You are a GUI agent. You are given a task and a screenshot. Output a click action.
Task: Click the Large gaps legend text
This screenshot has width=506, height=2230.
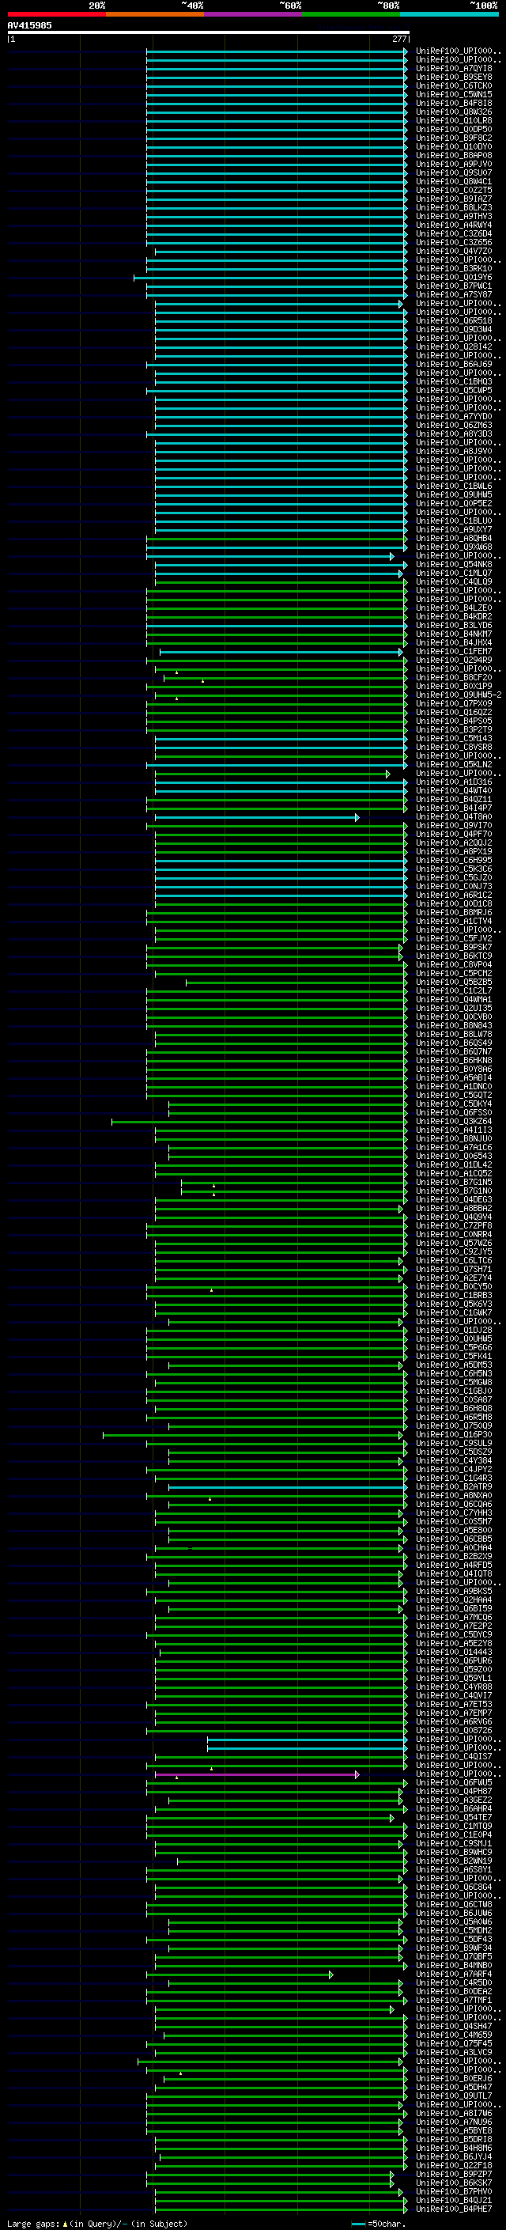click(x=97, y=2223)
